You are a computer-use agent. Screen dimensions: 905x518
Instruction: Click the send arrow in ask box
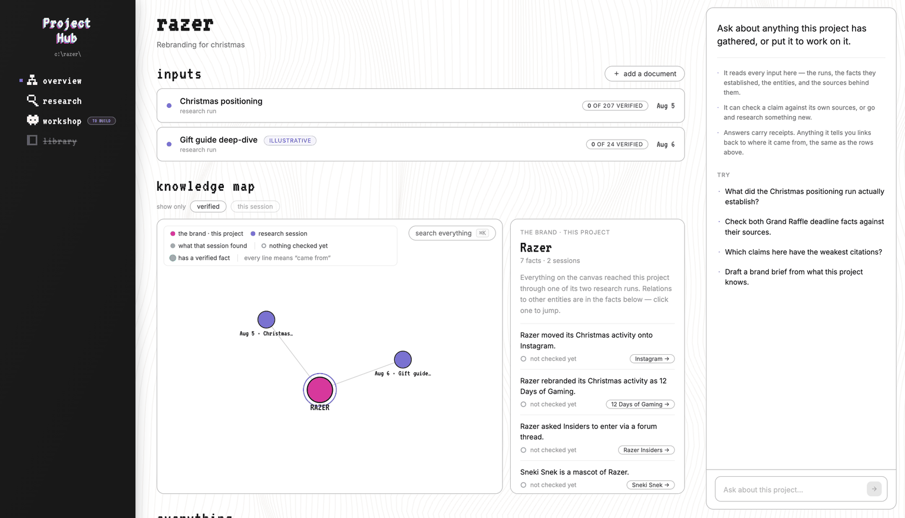click(874, 489)
